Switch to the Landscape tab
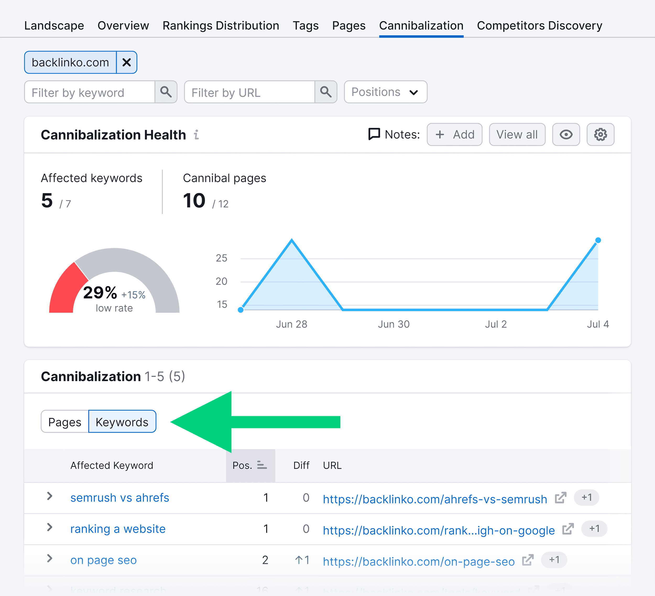This screenshot has height=596, width=655. tap(54, 25)
